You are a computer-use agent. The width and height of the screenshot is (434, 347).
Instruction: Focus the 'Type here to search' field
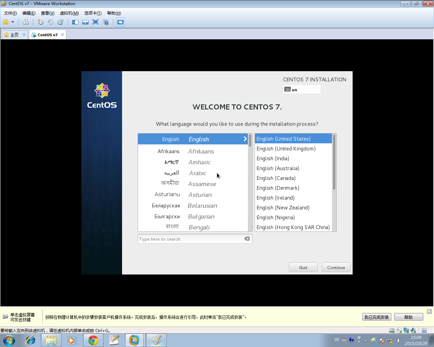point(195,239)
